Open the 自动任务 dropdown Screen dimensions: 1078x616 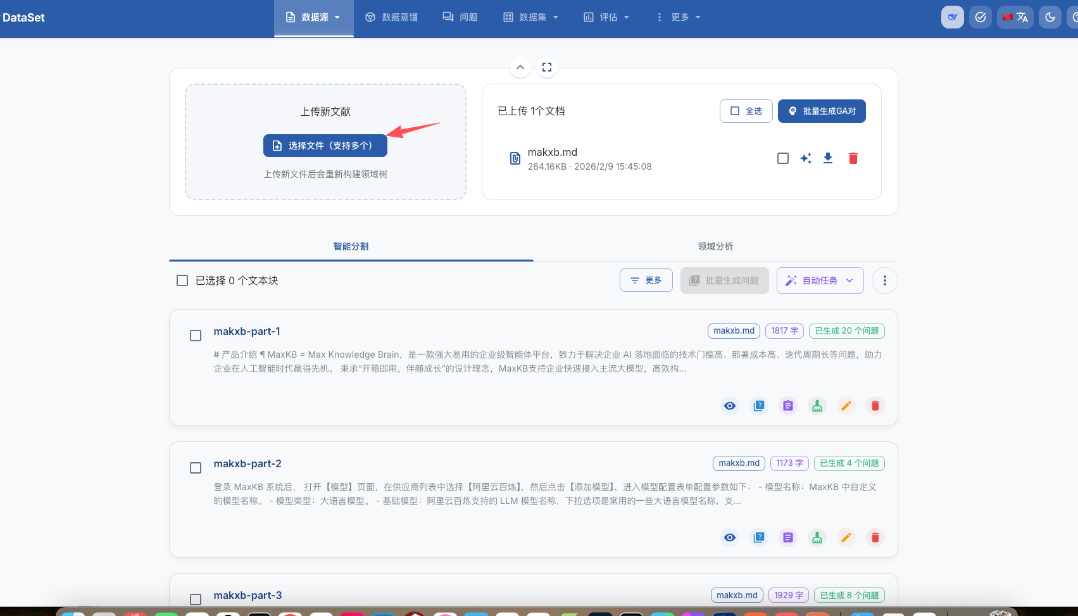point(820,280)
